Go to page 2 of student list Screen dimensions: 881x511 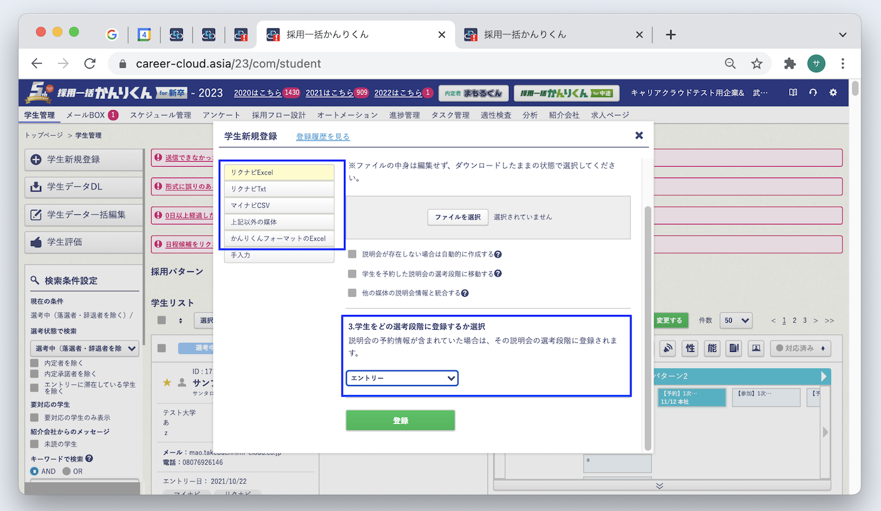(794, 320)
